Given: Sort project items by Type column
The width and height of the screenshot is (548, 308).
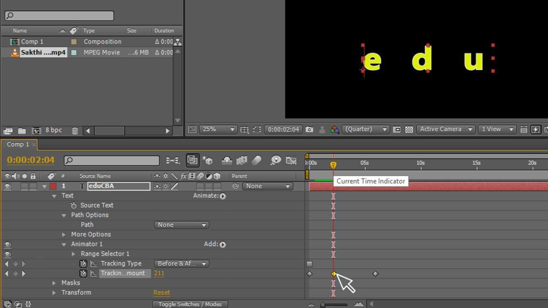Looking at the screenshot, I should click(89, 31).
